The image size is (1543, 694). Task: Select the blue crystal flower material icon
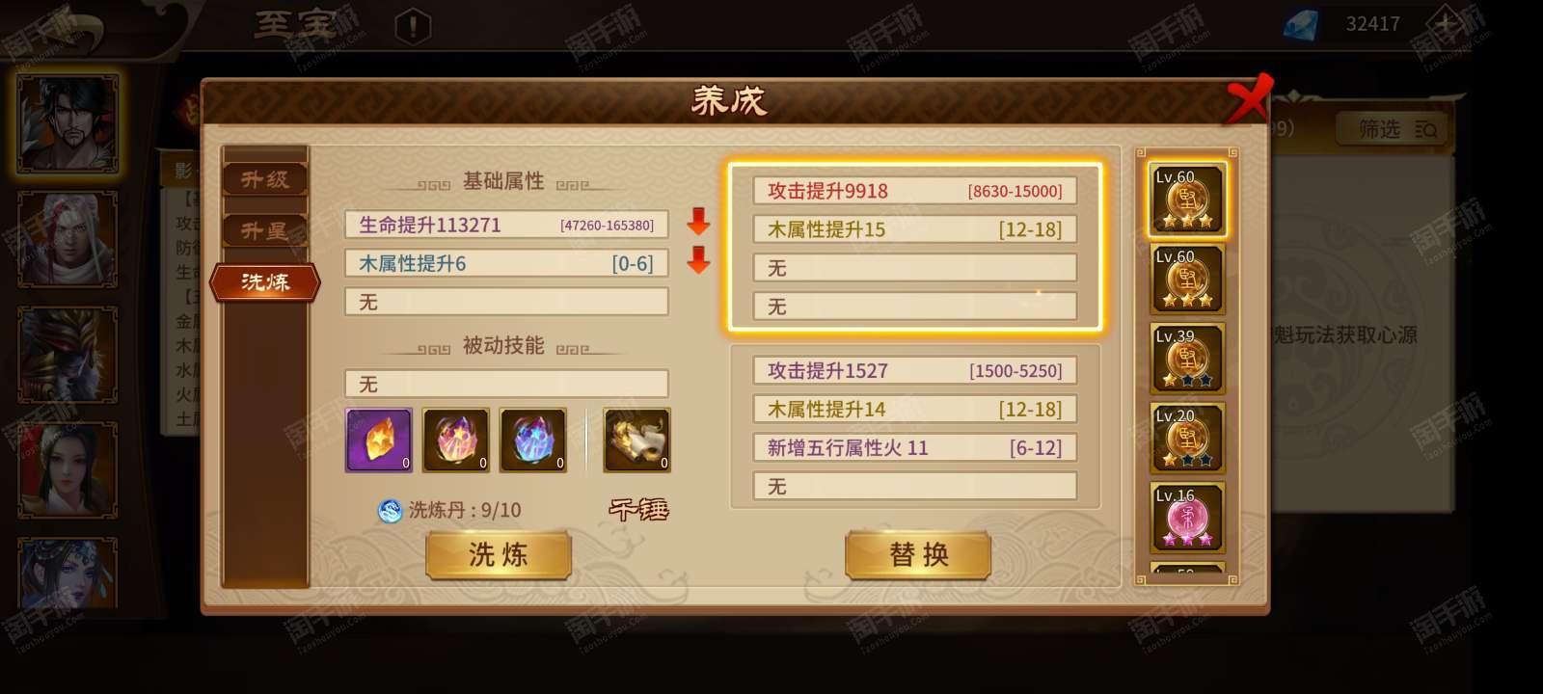tap(533, 440)
